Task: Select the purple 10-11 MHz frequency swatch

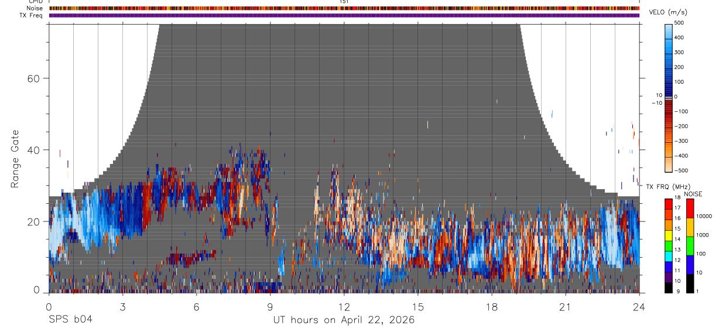Action: [x=668, y=276]
